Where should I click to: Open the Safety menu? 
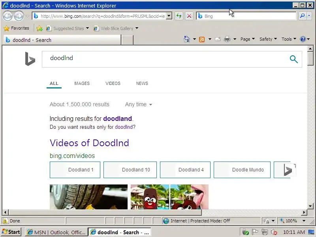[x=268, y=39]
